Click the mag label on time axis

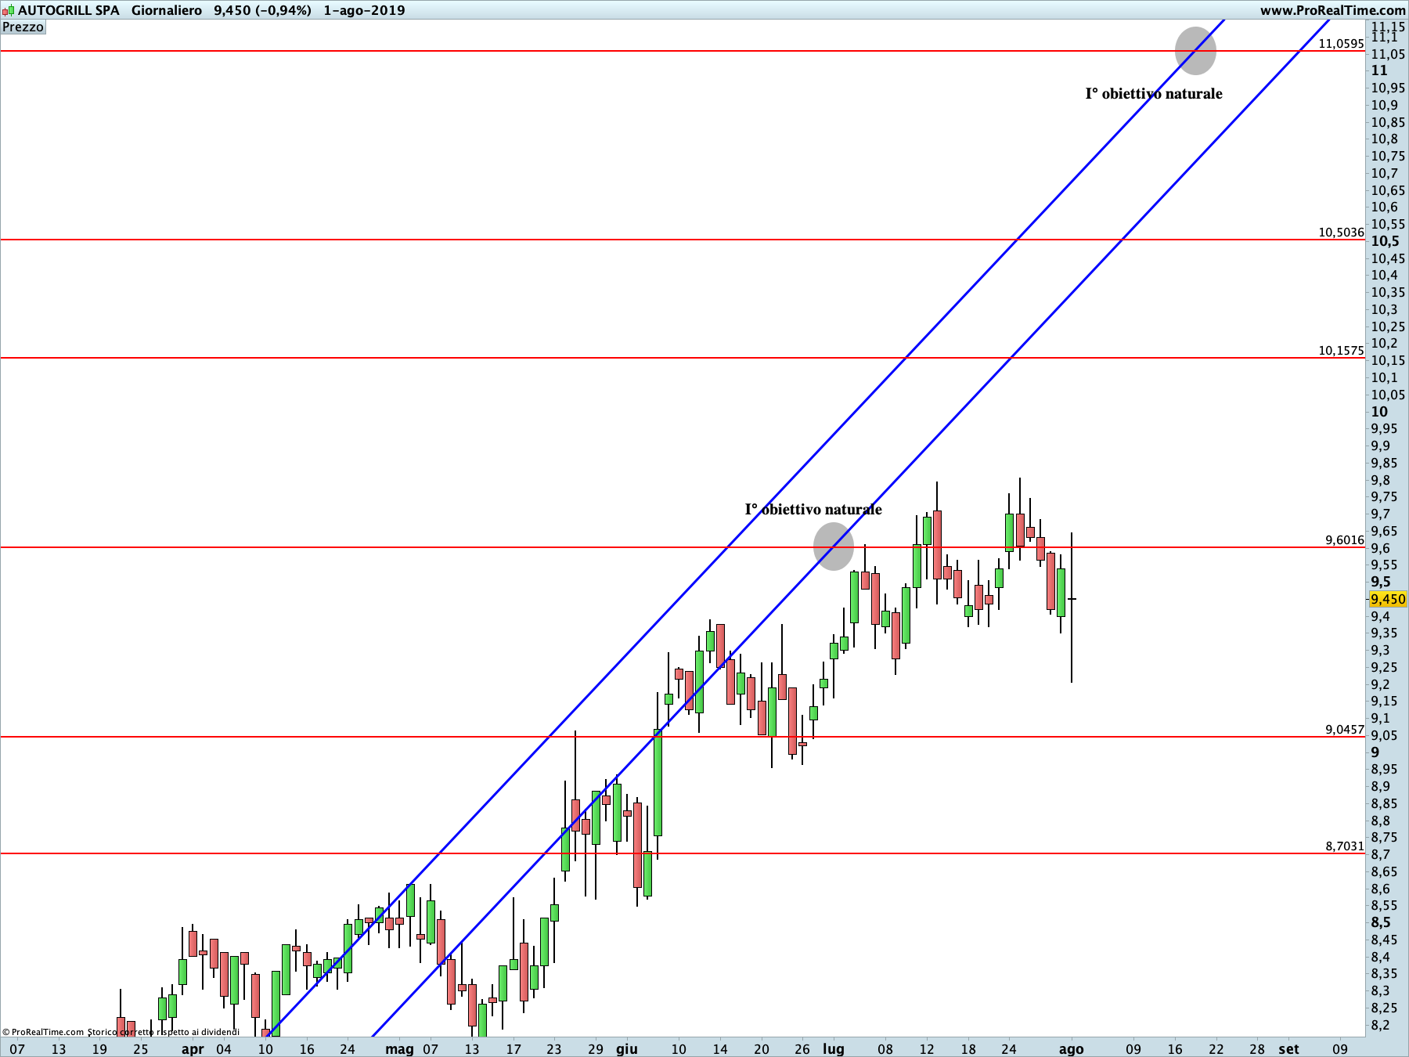click(x=399, y=1049)
